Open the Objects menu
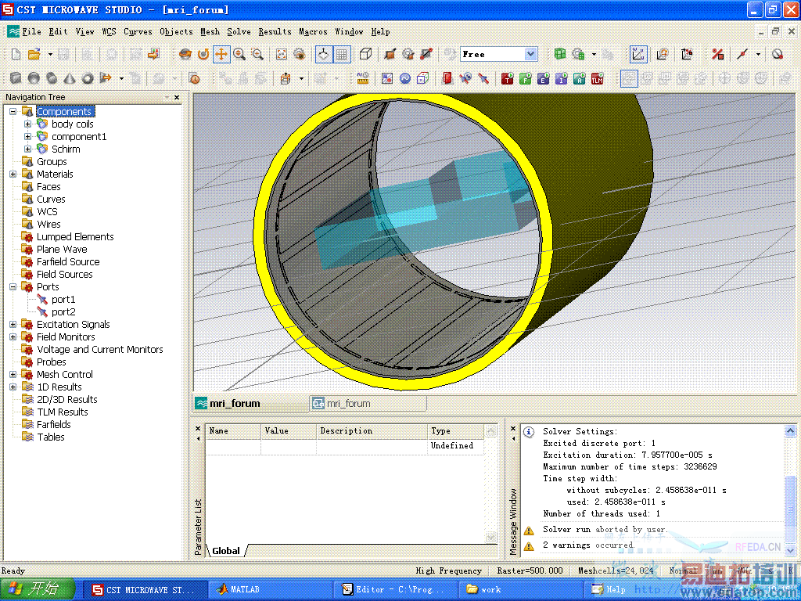 coord(176,31)
